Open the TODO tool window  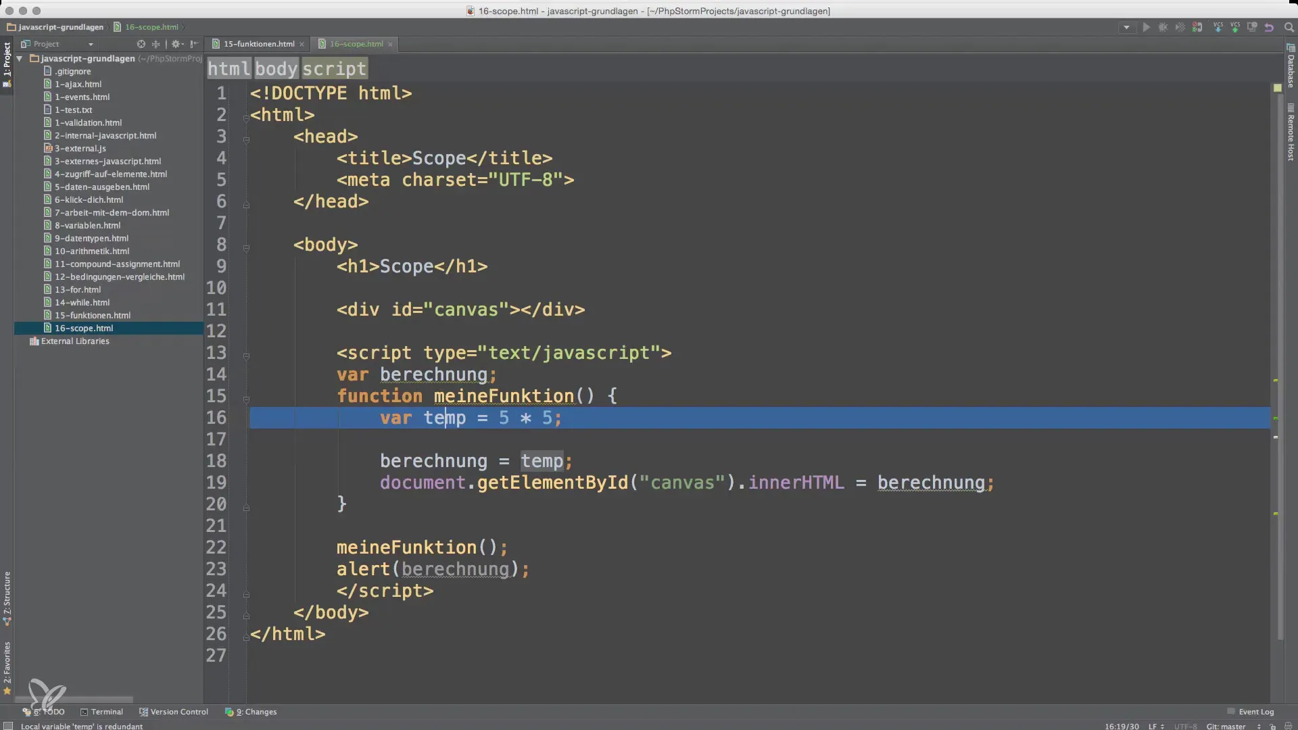[44, 712]
